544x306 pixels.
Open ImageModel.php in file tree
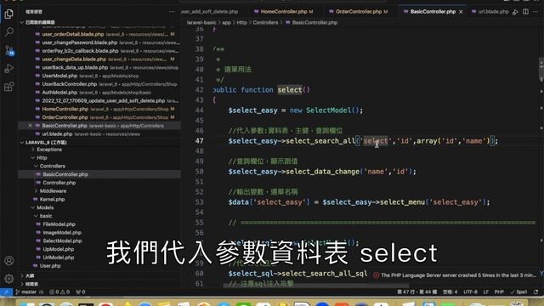(62, 233)
